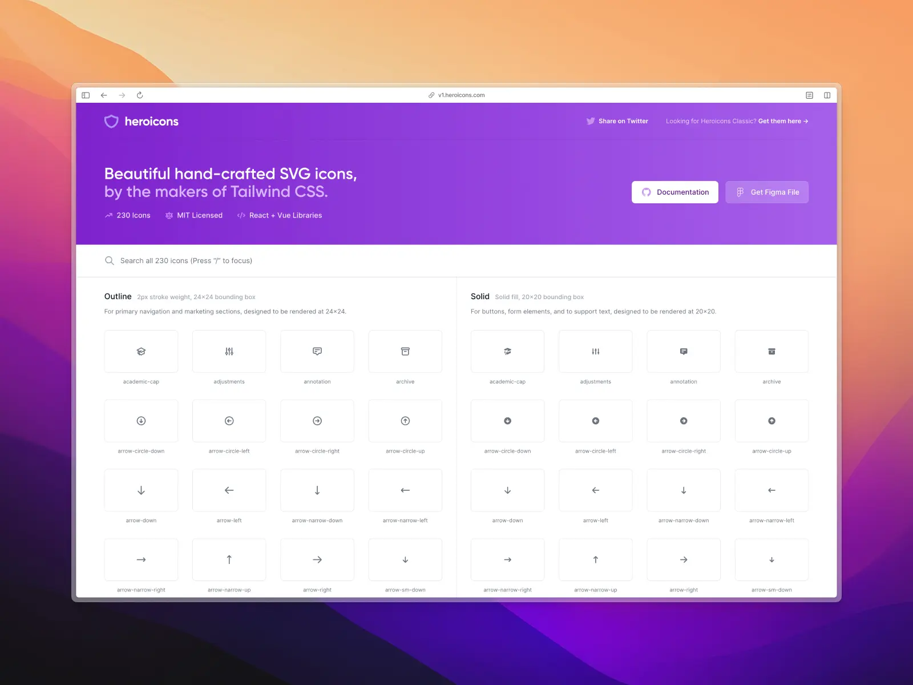The width and height of the screenshot is (913, 685).
Task: Pick the outline arrow-right icon
Action: pyautogui.click(x=317, y=560)
